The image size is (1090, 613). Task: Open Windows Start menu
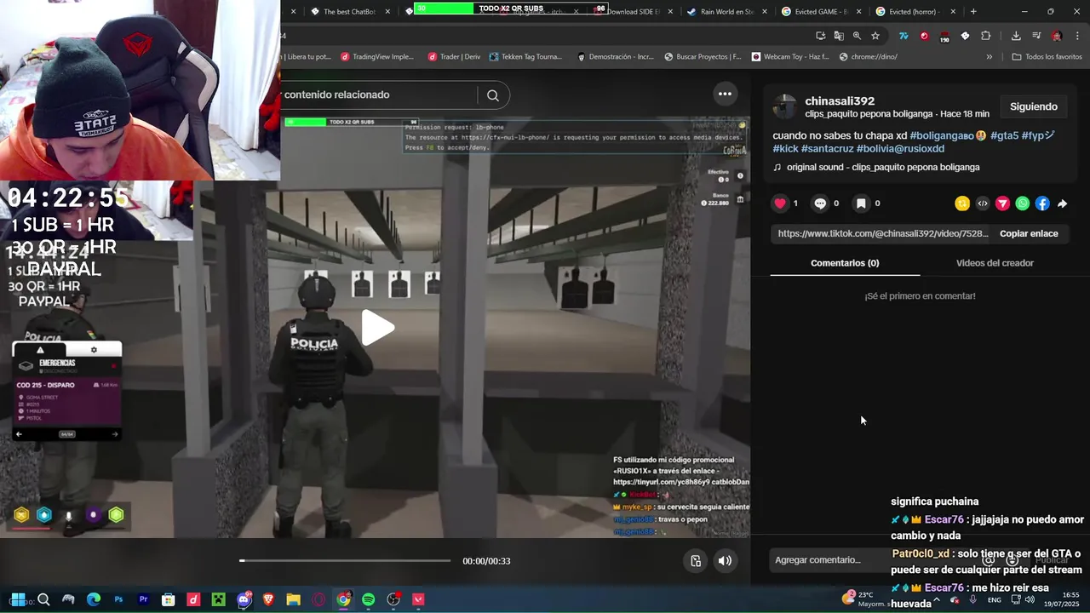(x=18, y=599)
